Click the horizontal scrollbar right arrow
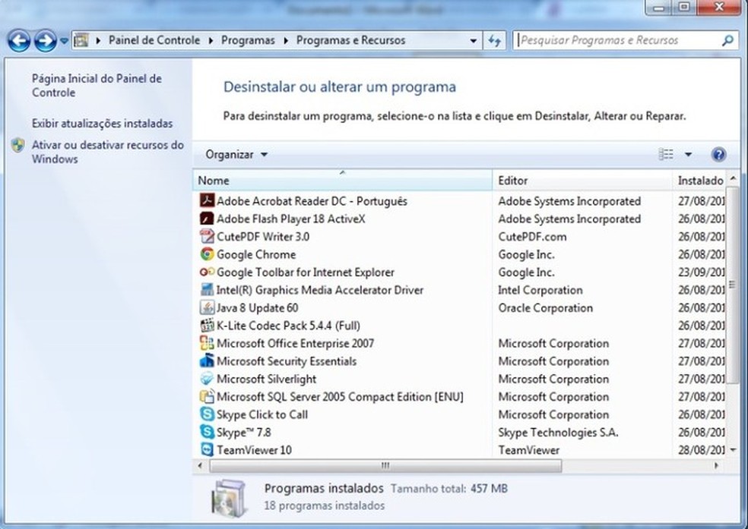The height and width of the screenshot is (529, 748). [716, 466]
